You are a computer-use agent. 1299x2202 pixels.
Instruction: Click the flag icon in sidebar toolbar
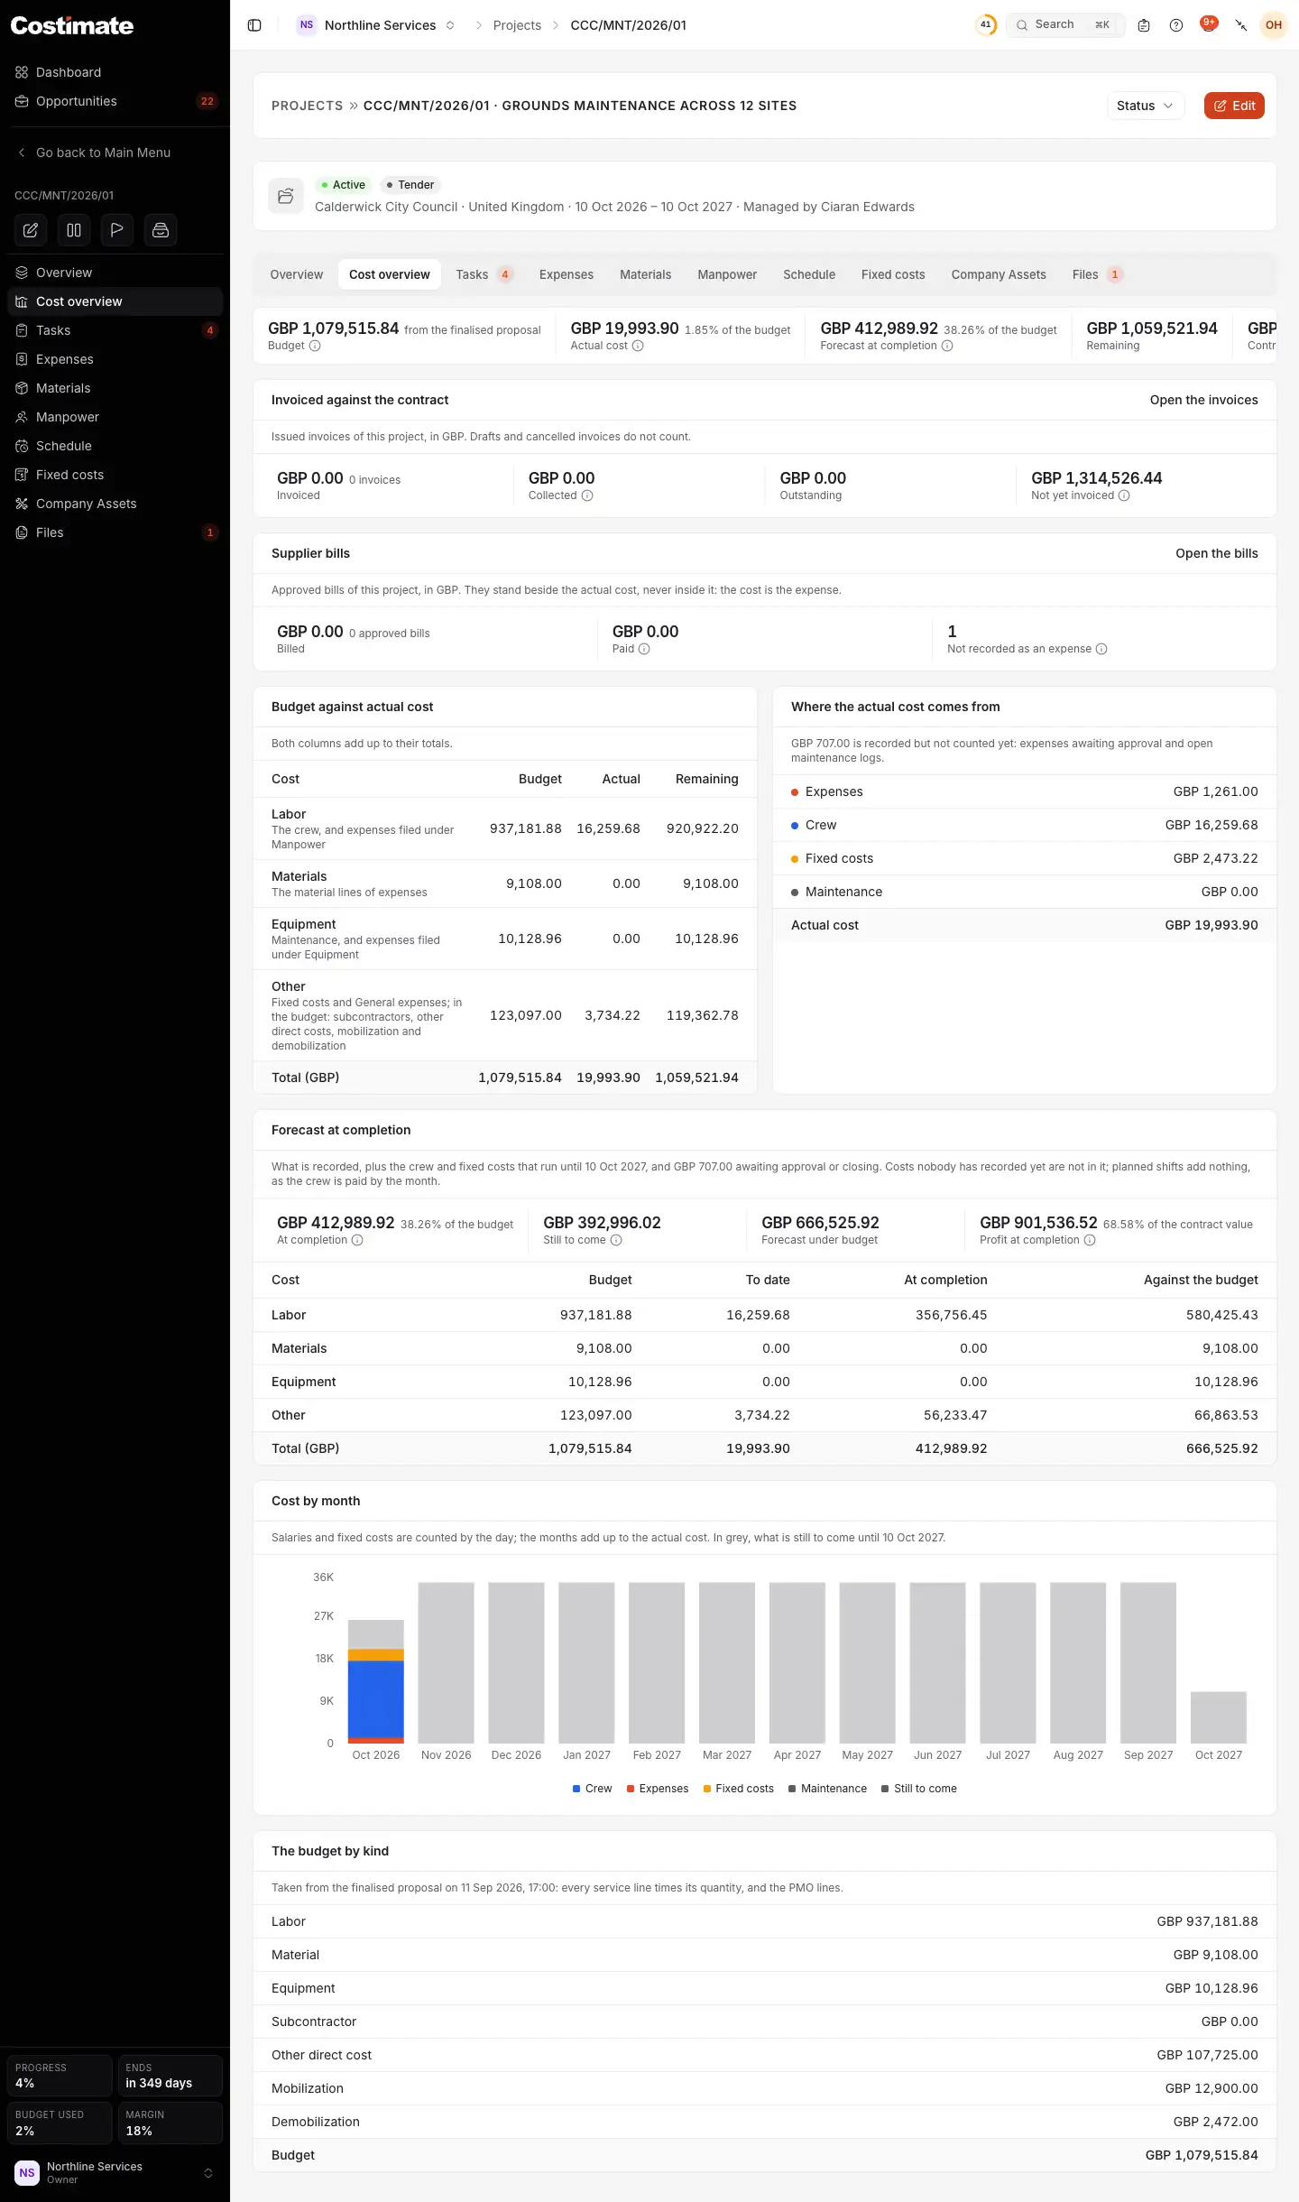[x=117, y=230]
